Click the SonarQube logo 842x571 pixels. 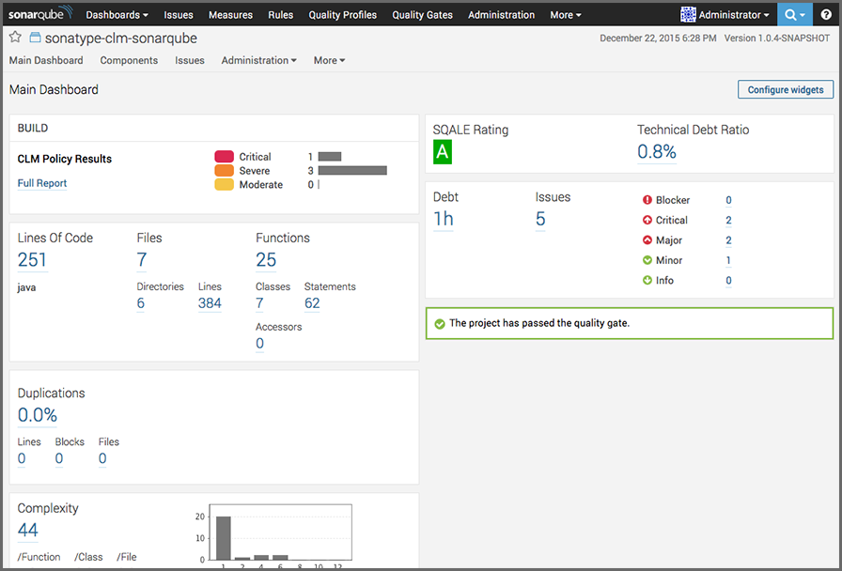(40, 13)
